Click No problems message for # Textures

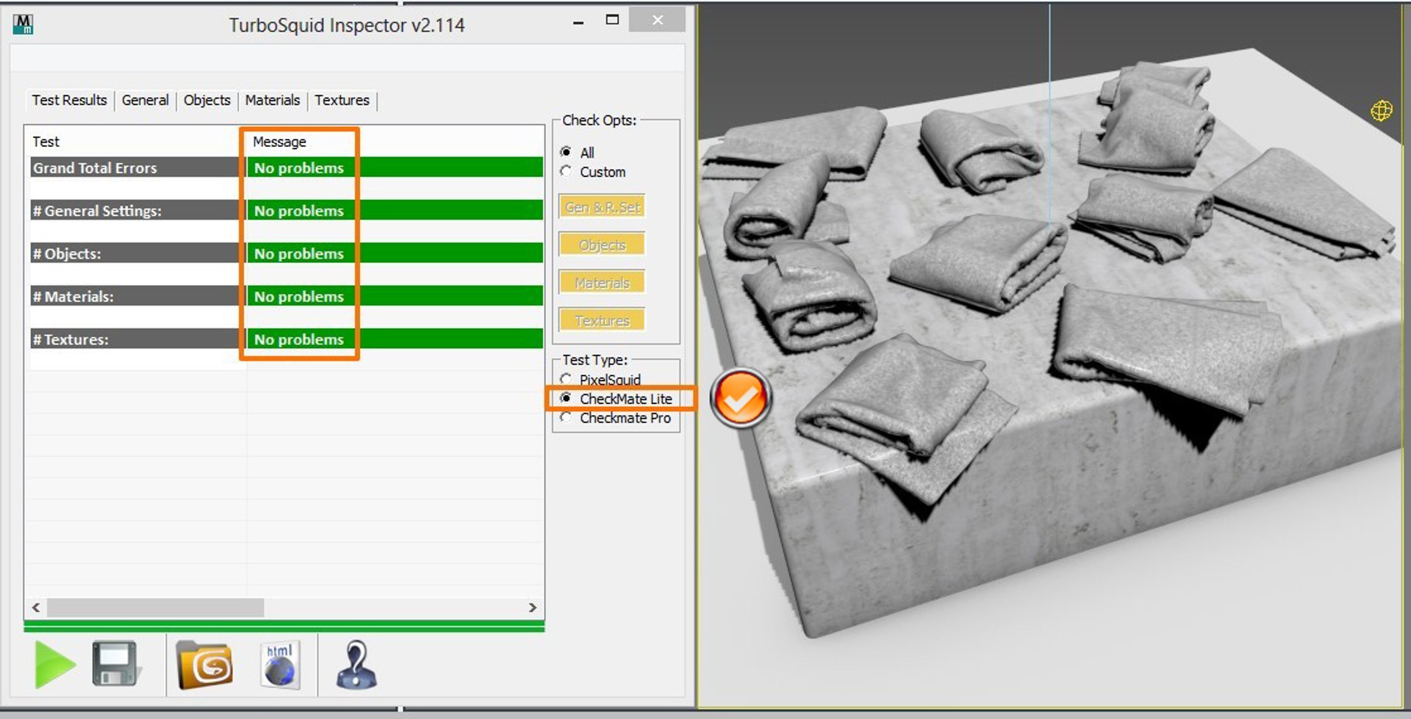point(299,339)
